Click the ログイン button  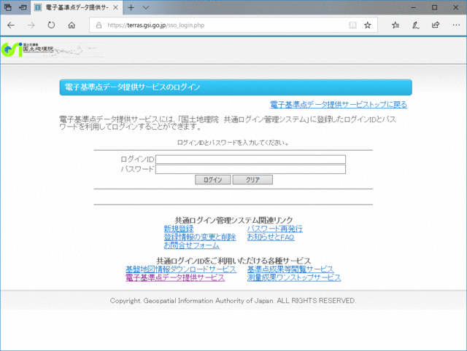tap(212, 180)
